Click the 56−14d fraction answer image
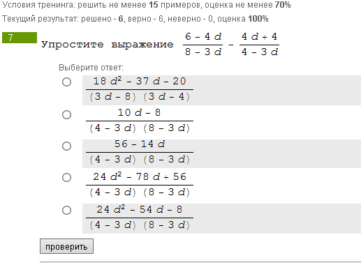Viewport: 361px width, 265px height. pyautogui.click(x=140, y=152)
